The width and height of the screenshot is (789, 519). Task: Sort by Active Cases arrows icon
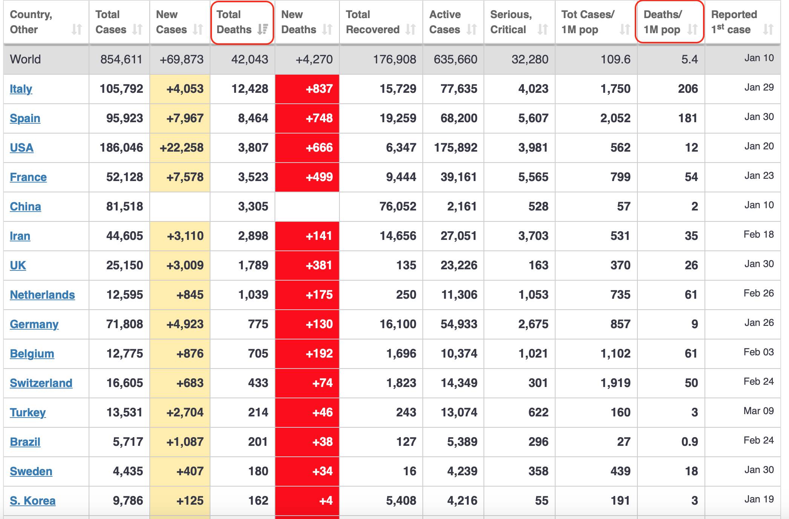(471, 29)
